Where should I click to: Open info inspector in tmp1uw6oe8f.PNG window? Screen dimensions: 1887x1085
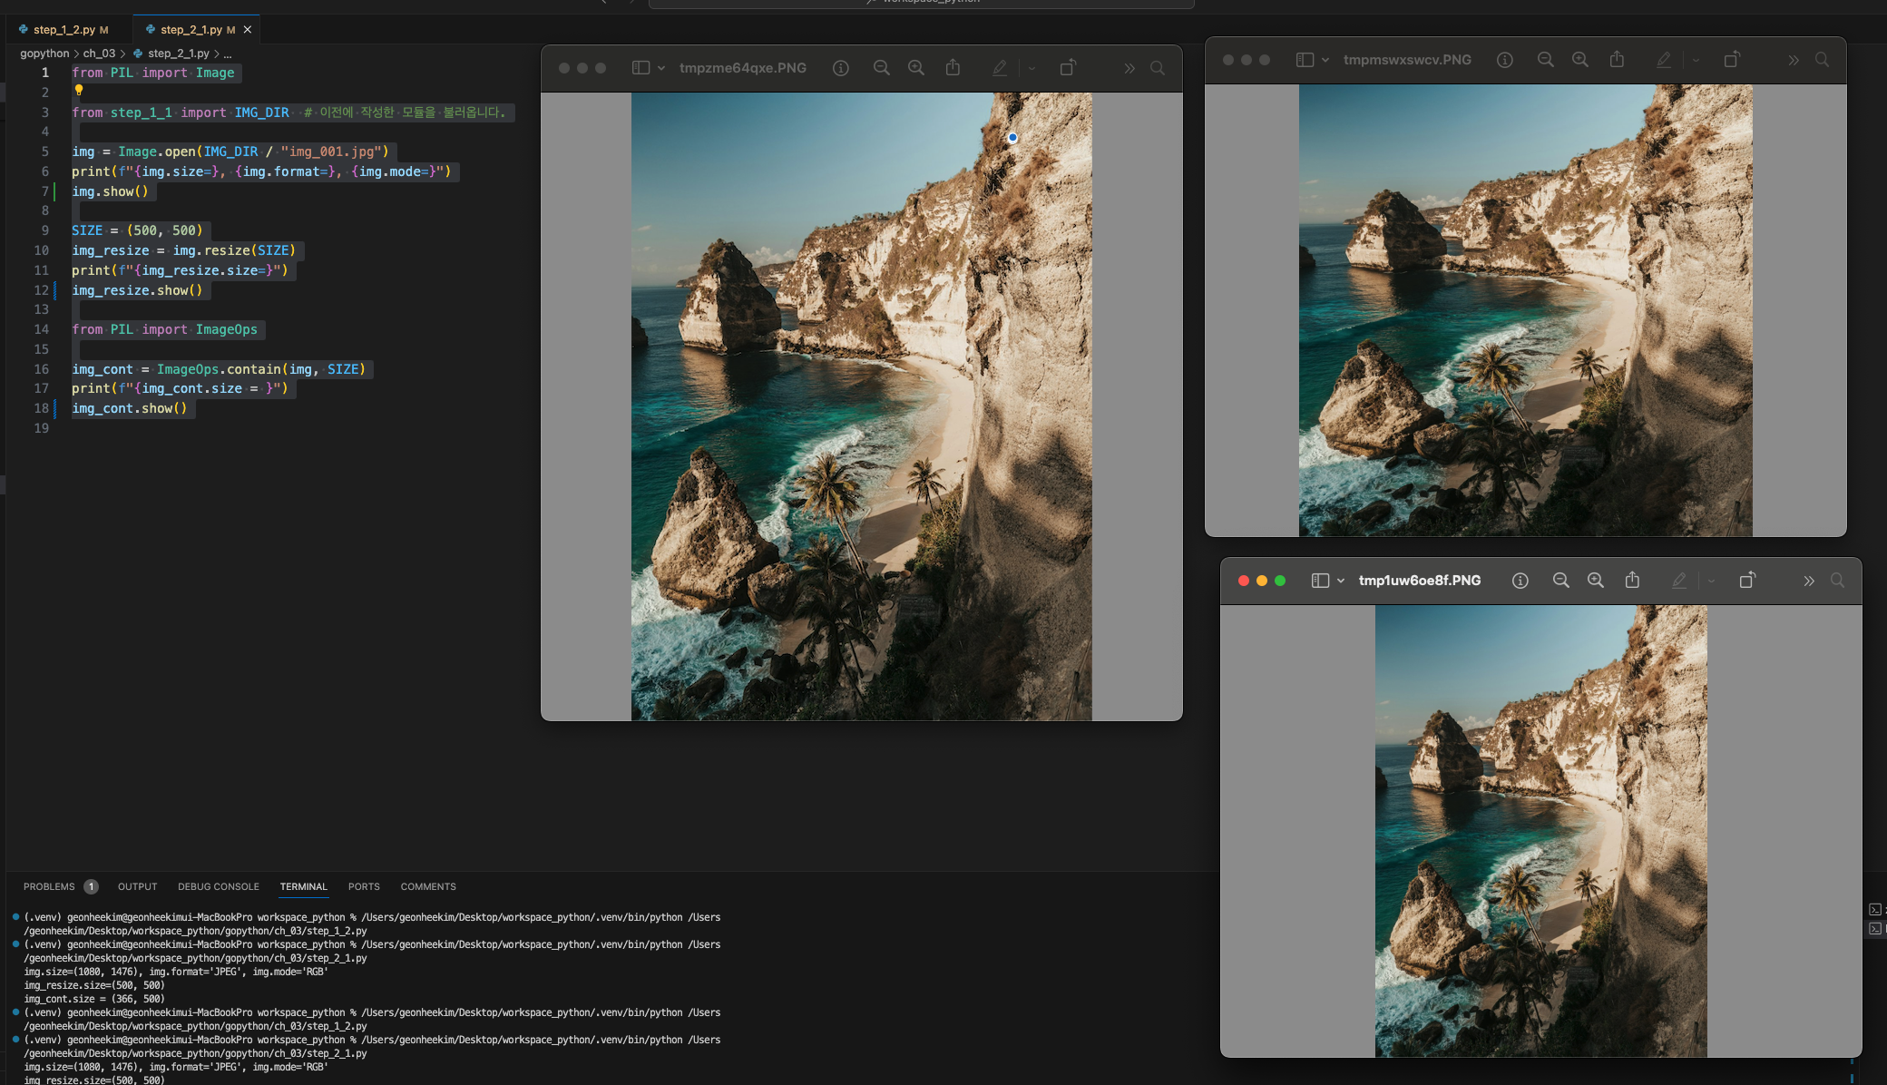click(x=1520, y=581)
